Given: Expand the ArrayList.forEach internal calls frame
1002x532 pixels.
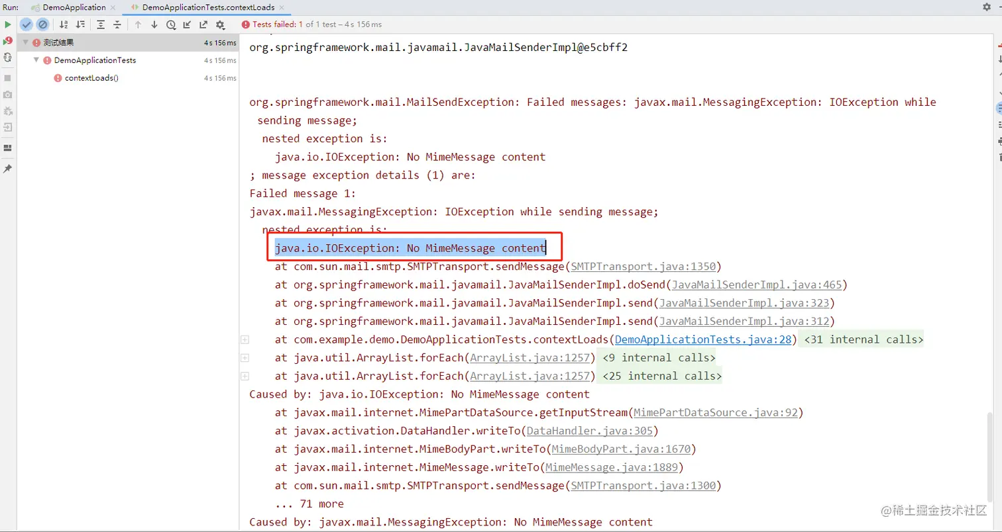Looking at the screenshot, I should point(245,357).
